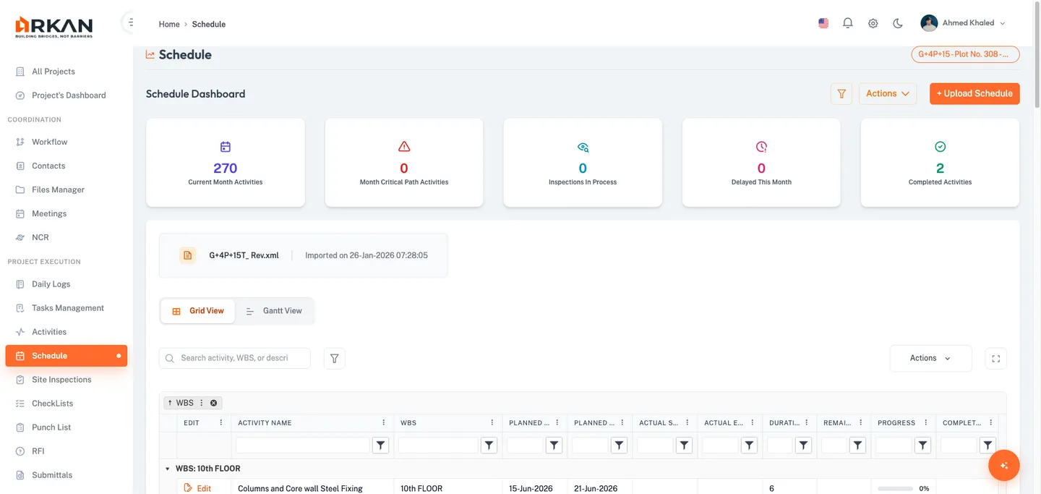Open the Submittals section
Screen dimensions: 1041x494
[x=52, y=474]
